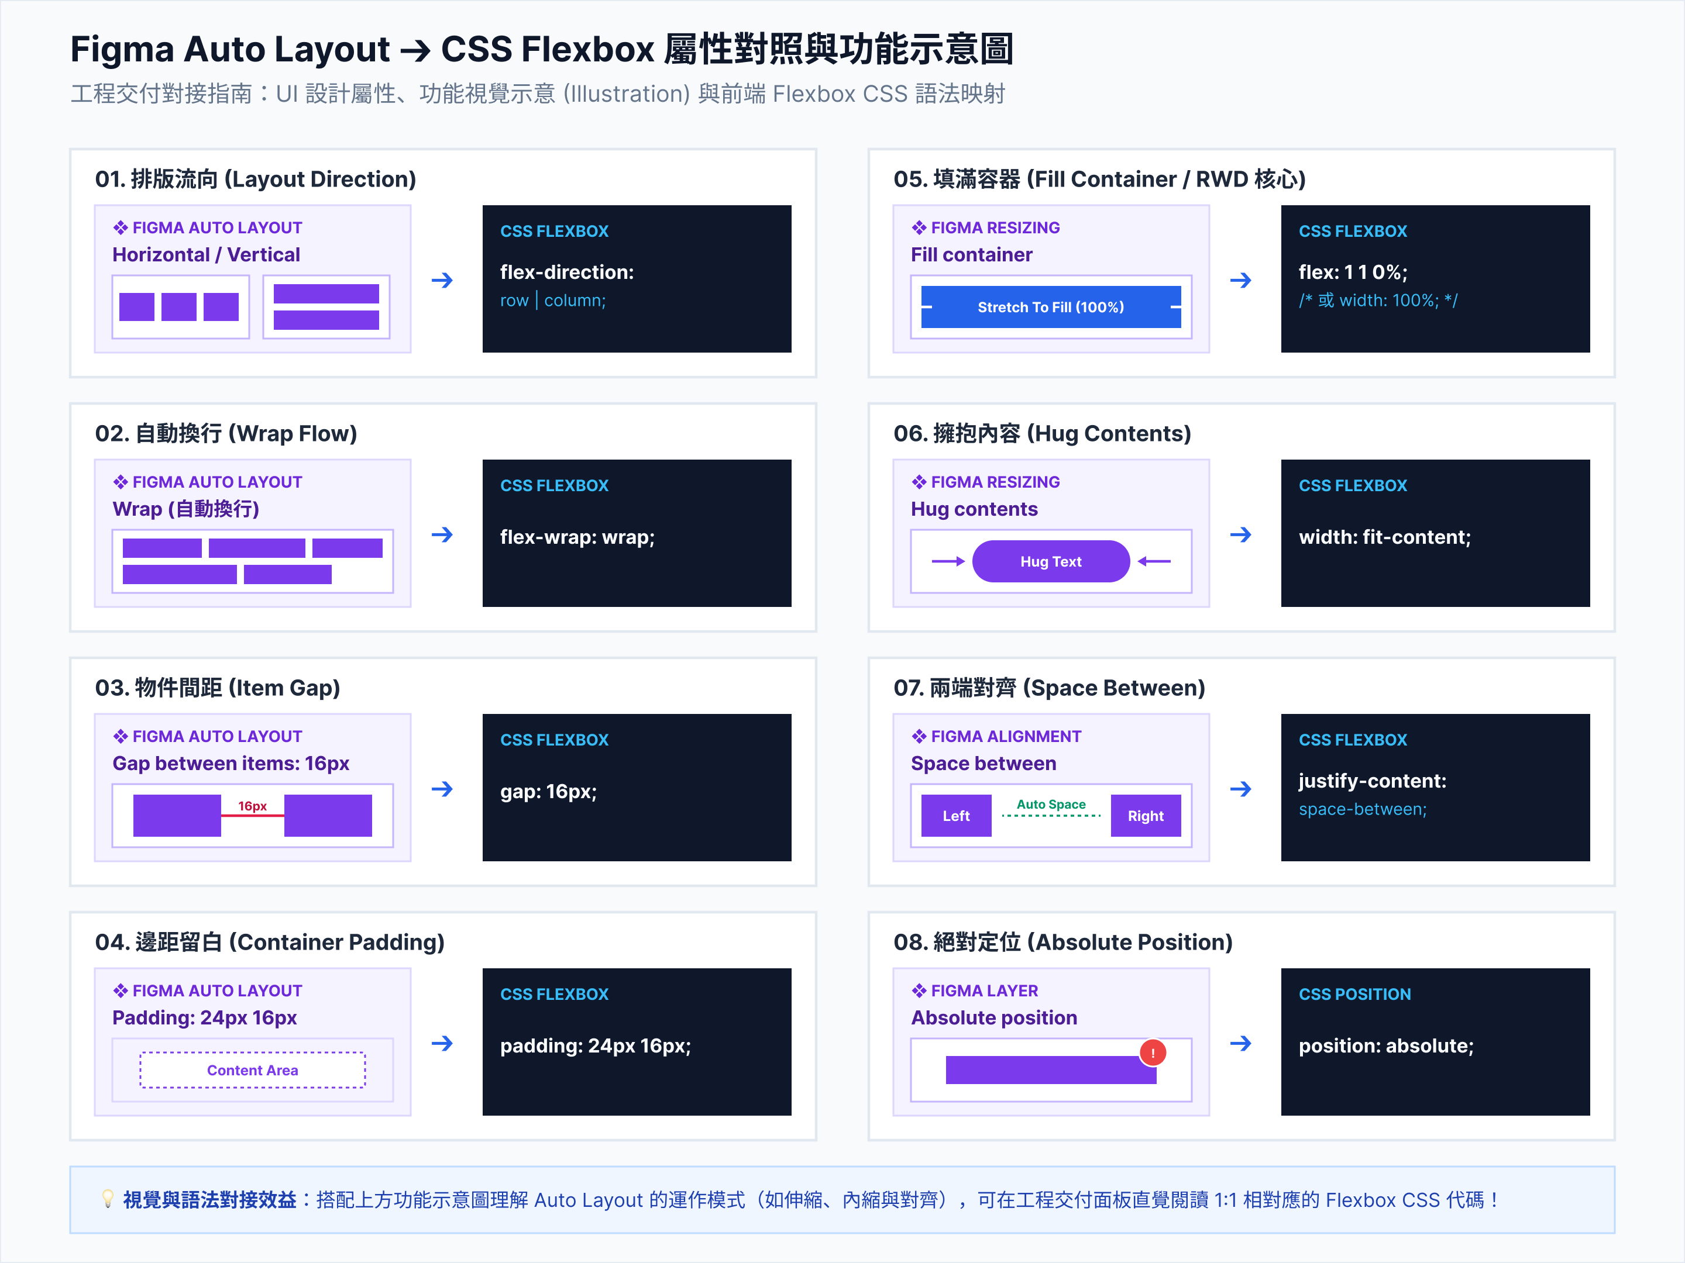The image size is (1685, 1263).
Task: Click the 'flex-direction:' code line
Action: 567,272
